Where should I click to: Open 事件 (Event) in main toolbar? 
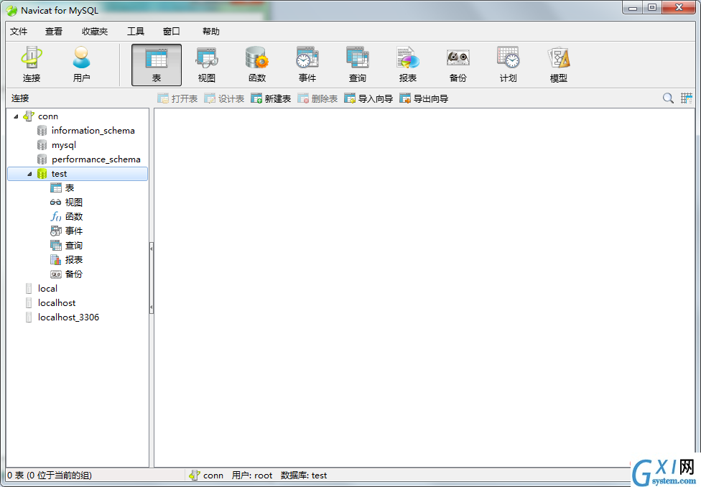point(307,65)
